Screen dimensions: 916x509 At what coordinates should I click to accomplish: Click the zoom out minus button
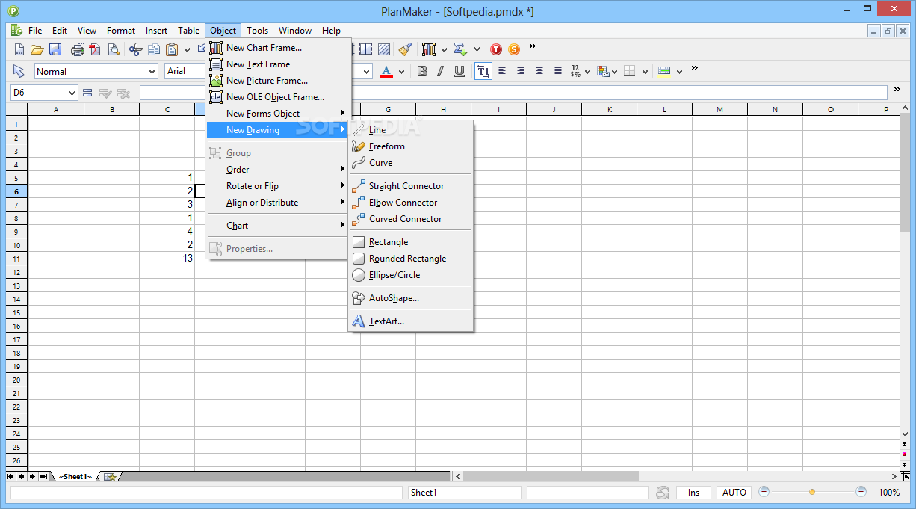764,492
